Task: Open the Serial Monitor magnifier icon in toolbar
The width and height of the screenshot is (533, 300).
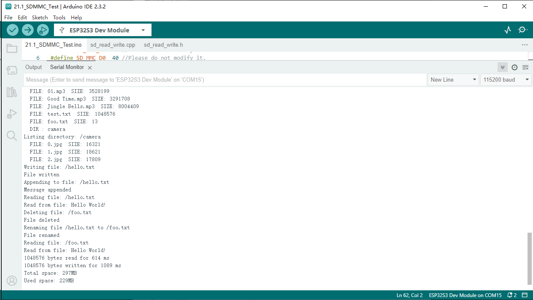Action: (522, 30)
